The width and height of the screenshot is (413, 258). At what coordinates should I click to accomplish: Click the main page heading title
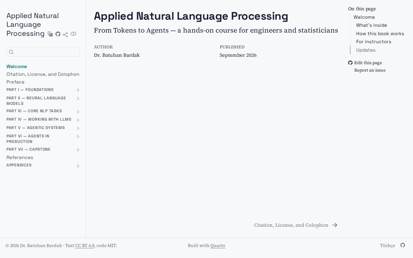[x=191, y=16]
